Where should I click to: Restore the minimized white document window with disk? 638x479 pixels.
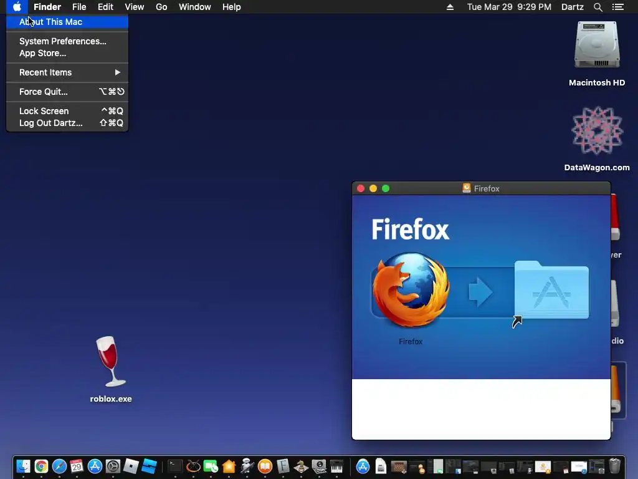click(381, 466)
